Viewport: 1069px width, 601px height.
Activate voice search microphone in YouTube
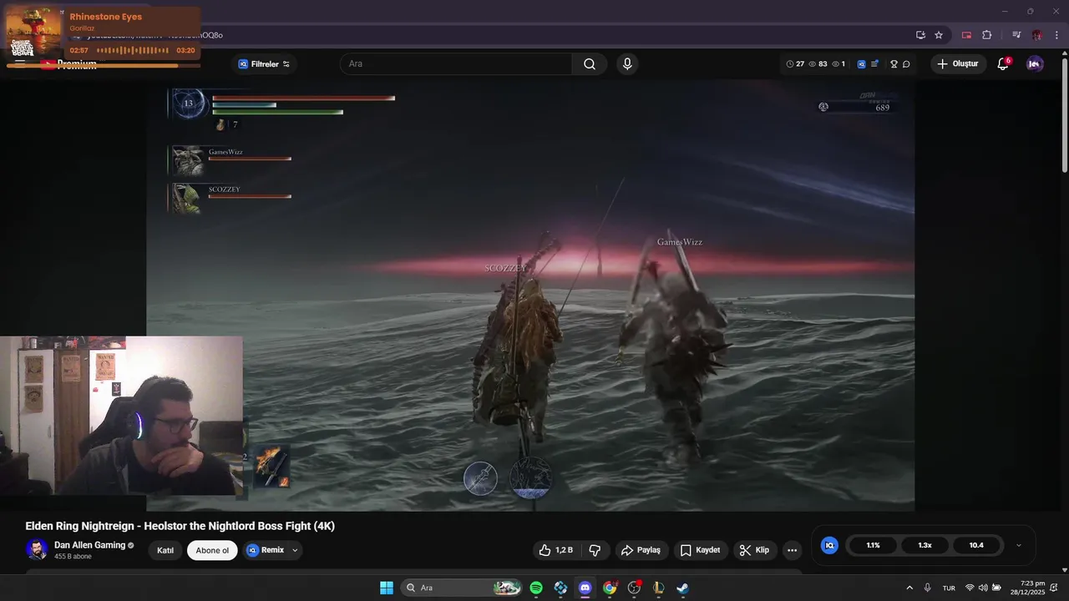tap(627, 64)
